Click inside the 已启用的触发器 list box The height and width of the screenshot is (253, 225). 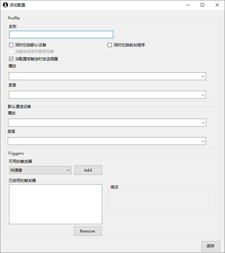(x=55, y=204)
